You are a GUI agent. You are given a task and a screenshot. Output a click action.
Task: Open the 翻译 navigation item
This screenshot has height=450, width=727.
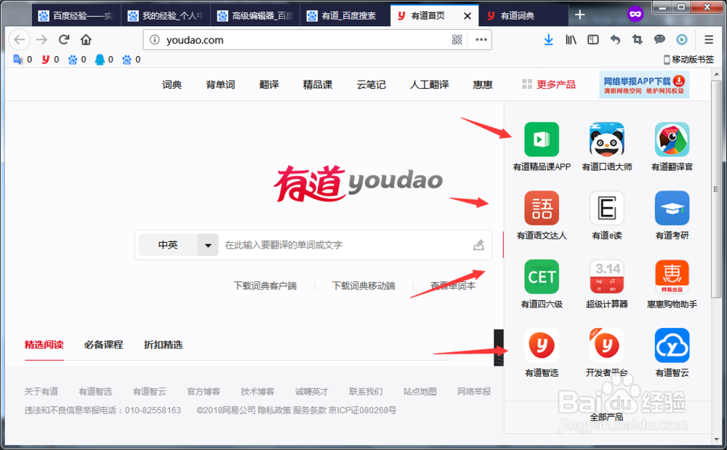coord(269,85)
